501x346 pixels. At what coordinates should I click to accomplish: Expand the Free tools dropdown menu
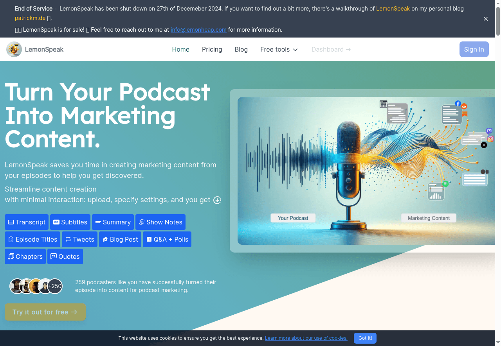pos(279,49)
